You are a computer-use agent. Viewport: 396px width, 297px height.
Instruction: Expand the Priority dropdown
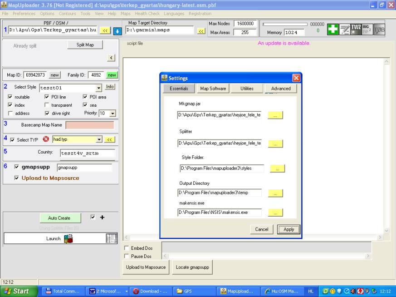click(x=113, y=114)
